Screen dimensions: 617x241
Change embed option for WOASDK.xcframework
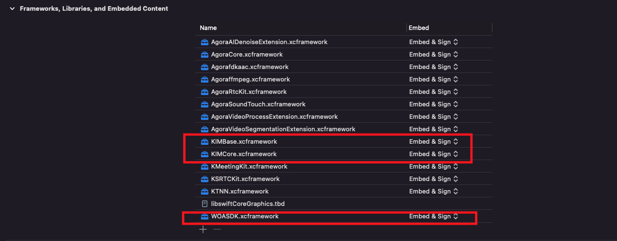(x=434, y=216)
